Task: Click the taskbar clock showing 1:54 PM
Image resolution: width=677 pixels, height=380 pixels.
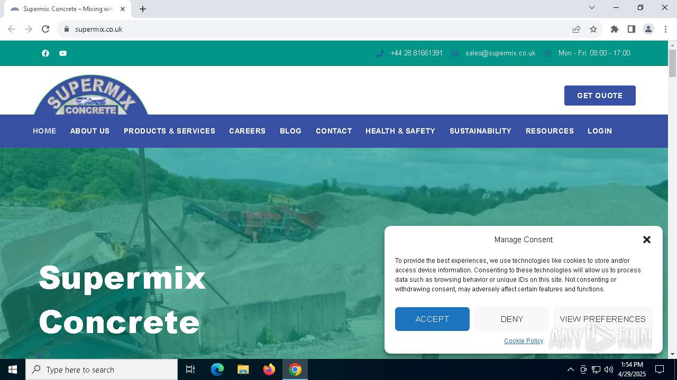Action: [632, 369]
